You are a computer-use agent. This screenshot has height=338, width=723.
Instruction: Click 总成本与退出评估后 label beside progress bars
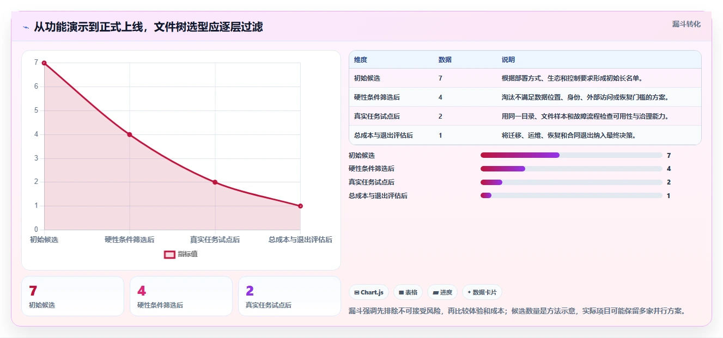[x=378, y=195]
